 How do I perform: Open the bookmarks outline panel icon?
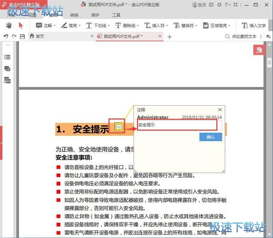7,57
